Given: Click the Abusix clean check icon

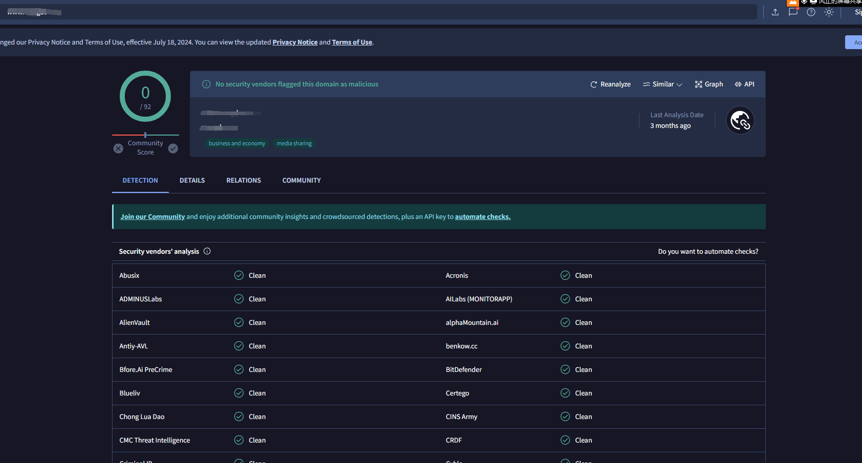Looking at the screenshot, I should [x=239, y=275].
